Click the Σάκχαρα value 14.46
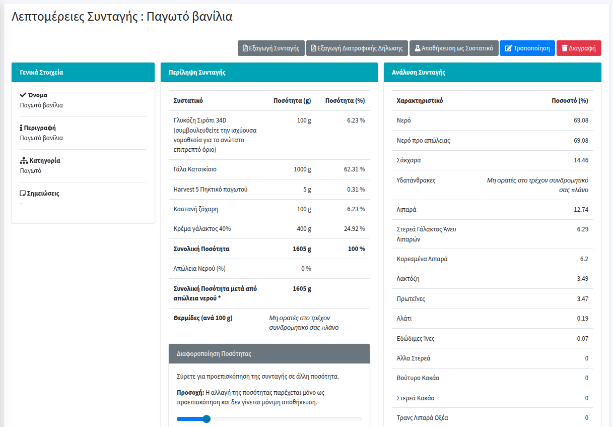Viewport: 613px width, 427px height. (581, 160)
